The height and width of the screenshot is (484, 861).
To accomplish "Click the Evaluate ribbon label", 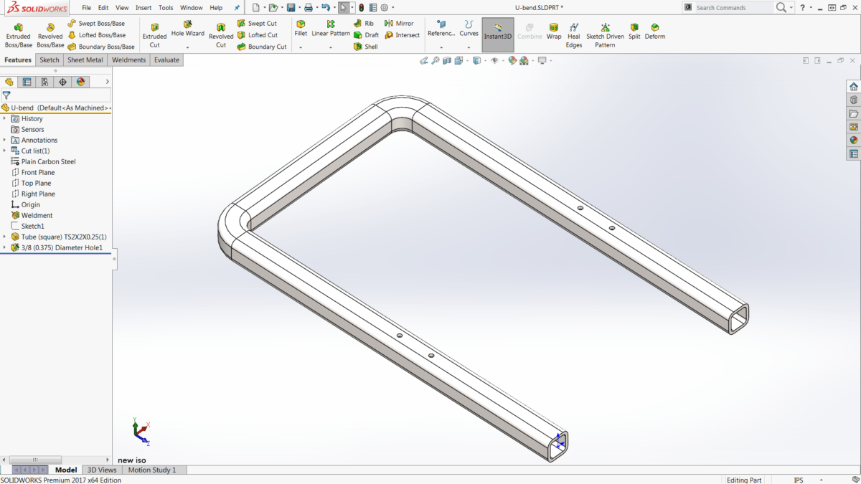I will [166, 60].
